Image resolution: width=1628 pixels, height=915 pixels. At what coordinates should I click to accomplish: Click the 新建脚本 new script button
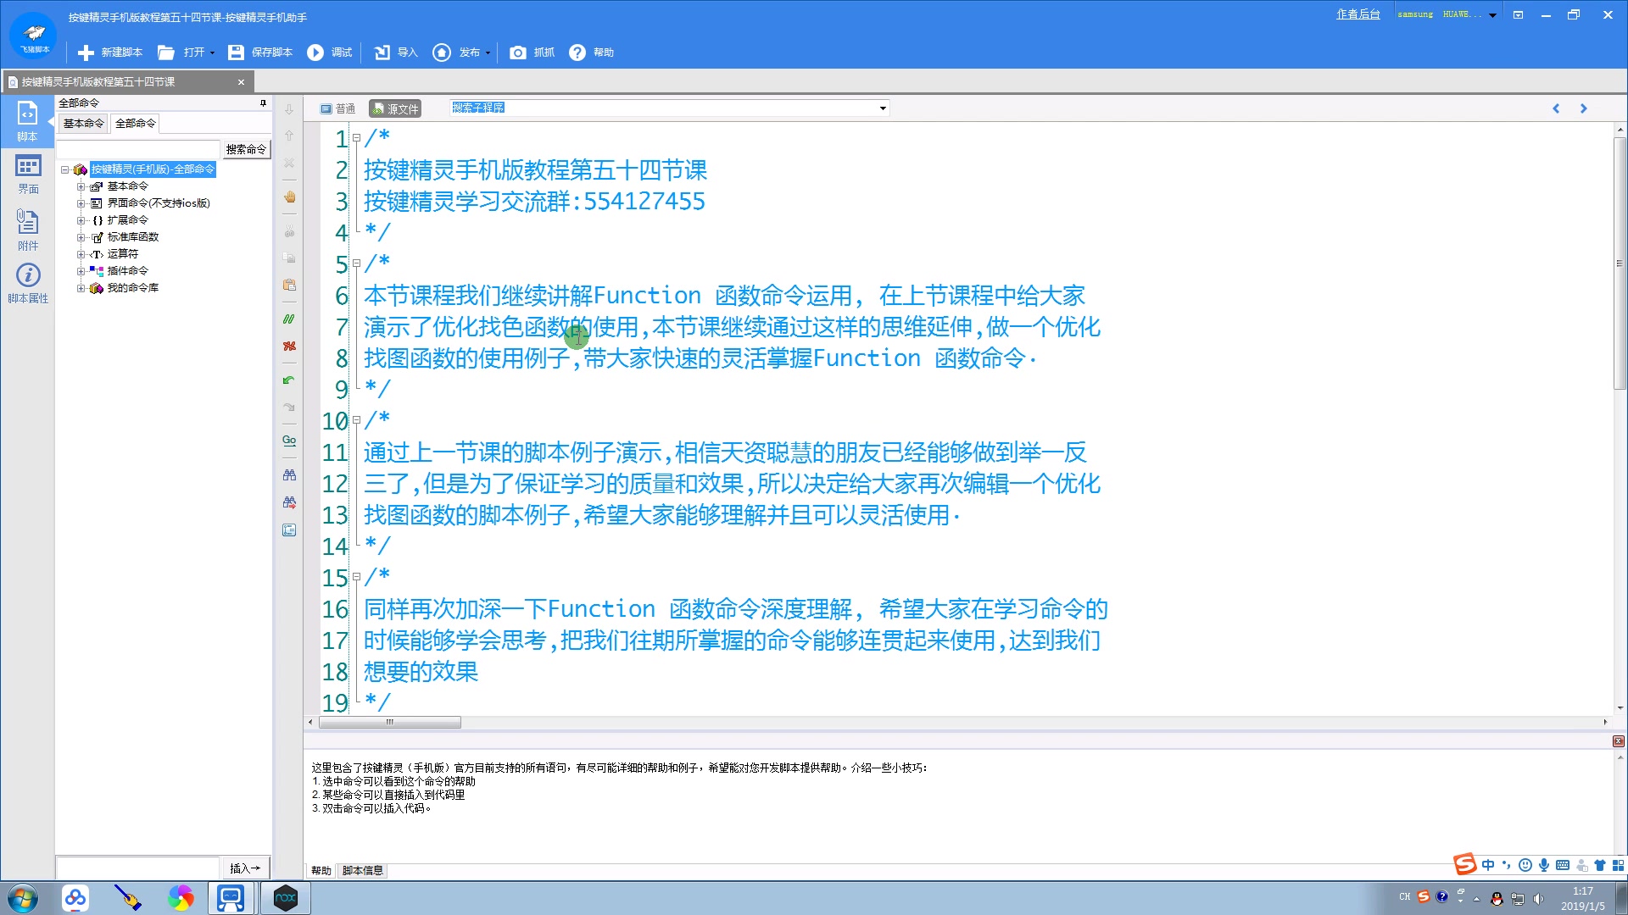pos(110,53)
